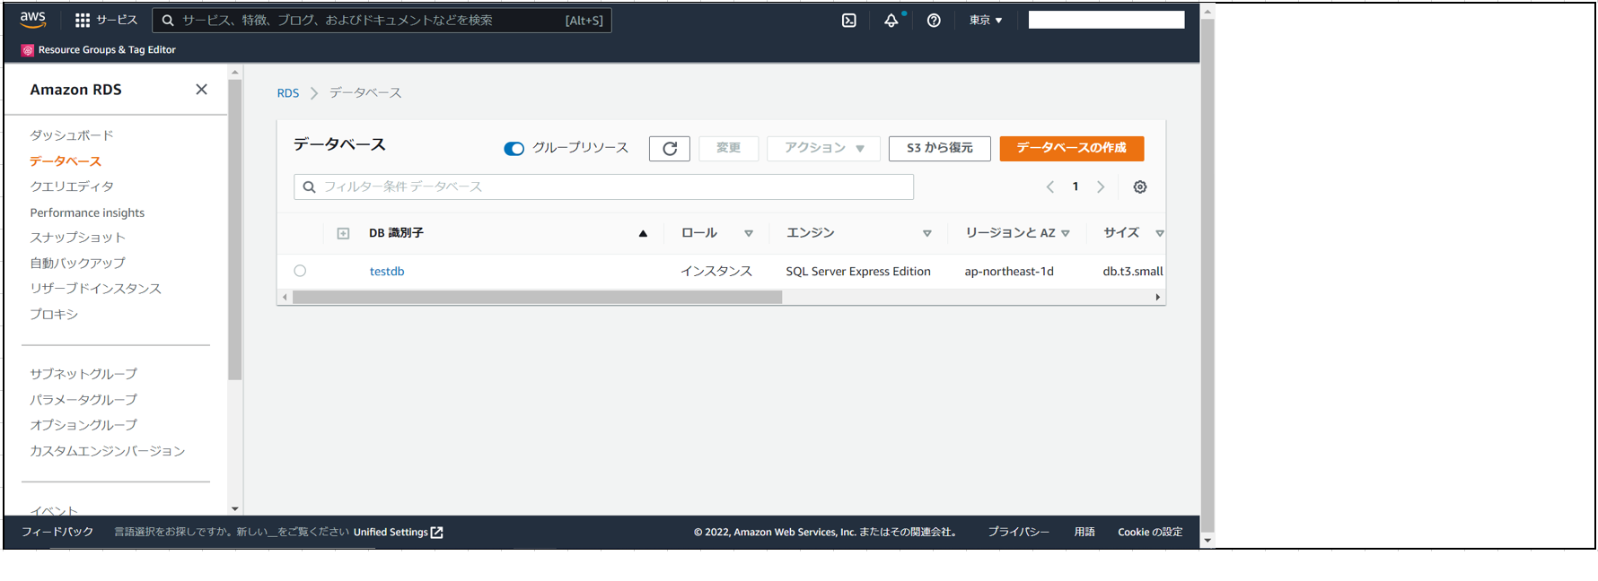The width and height of the screenshot is (1598, 581).
Task: Click the top AWS search field
Action: pyautogui.click(x=382, y=20)
